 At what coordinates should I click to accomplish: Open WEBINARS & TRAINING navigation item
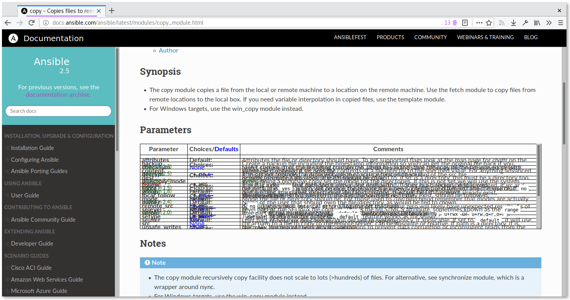point(485,37)
